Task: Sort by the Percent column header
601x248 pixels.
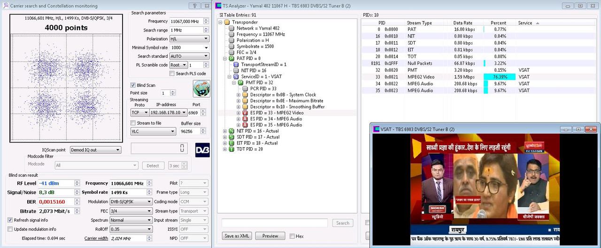Action: coord(499,23)
